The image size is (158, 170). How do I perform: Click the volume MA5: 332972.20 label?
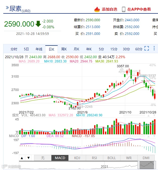pyautogui.click(x=61, y=115)
